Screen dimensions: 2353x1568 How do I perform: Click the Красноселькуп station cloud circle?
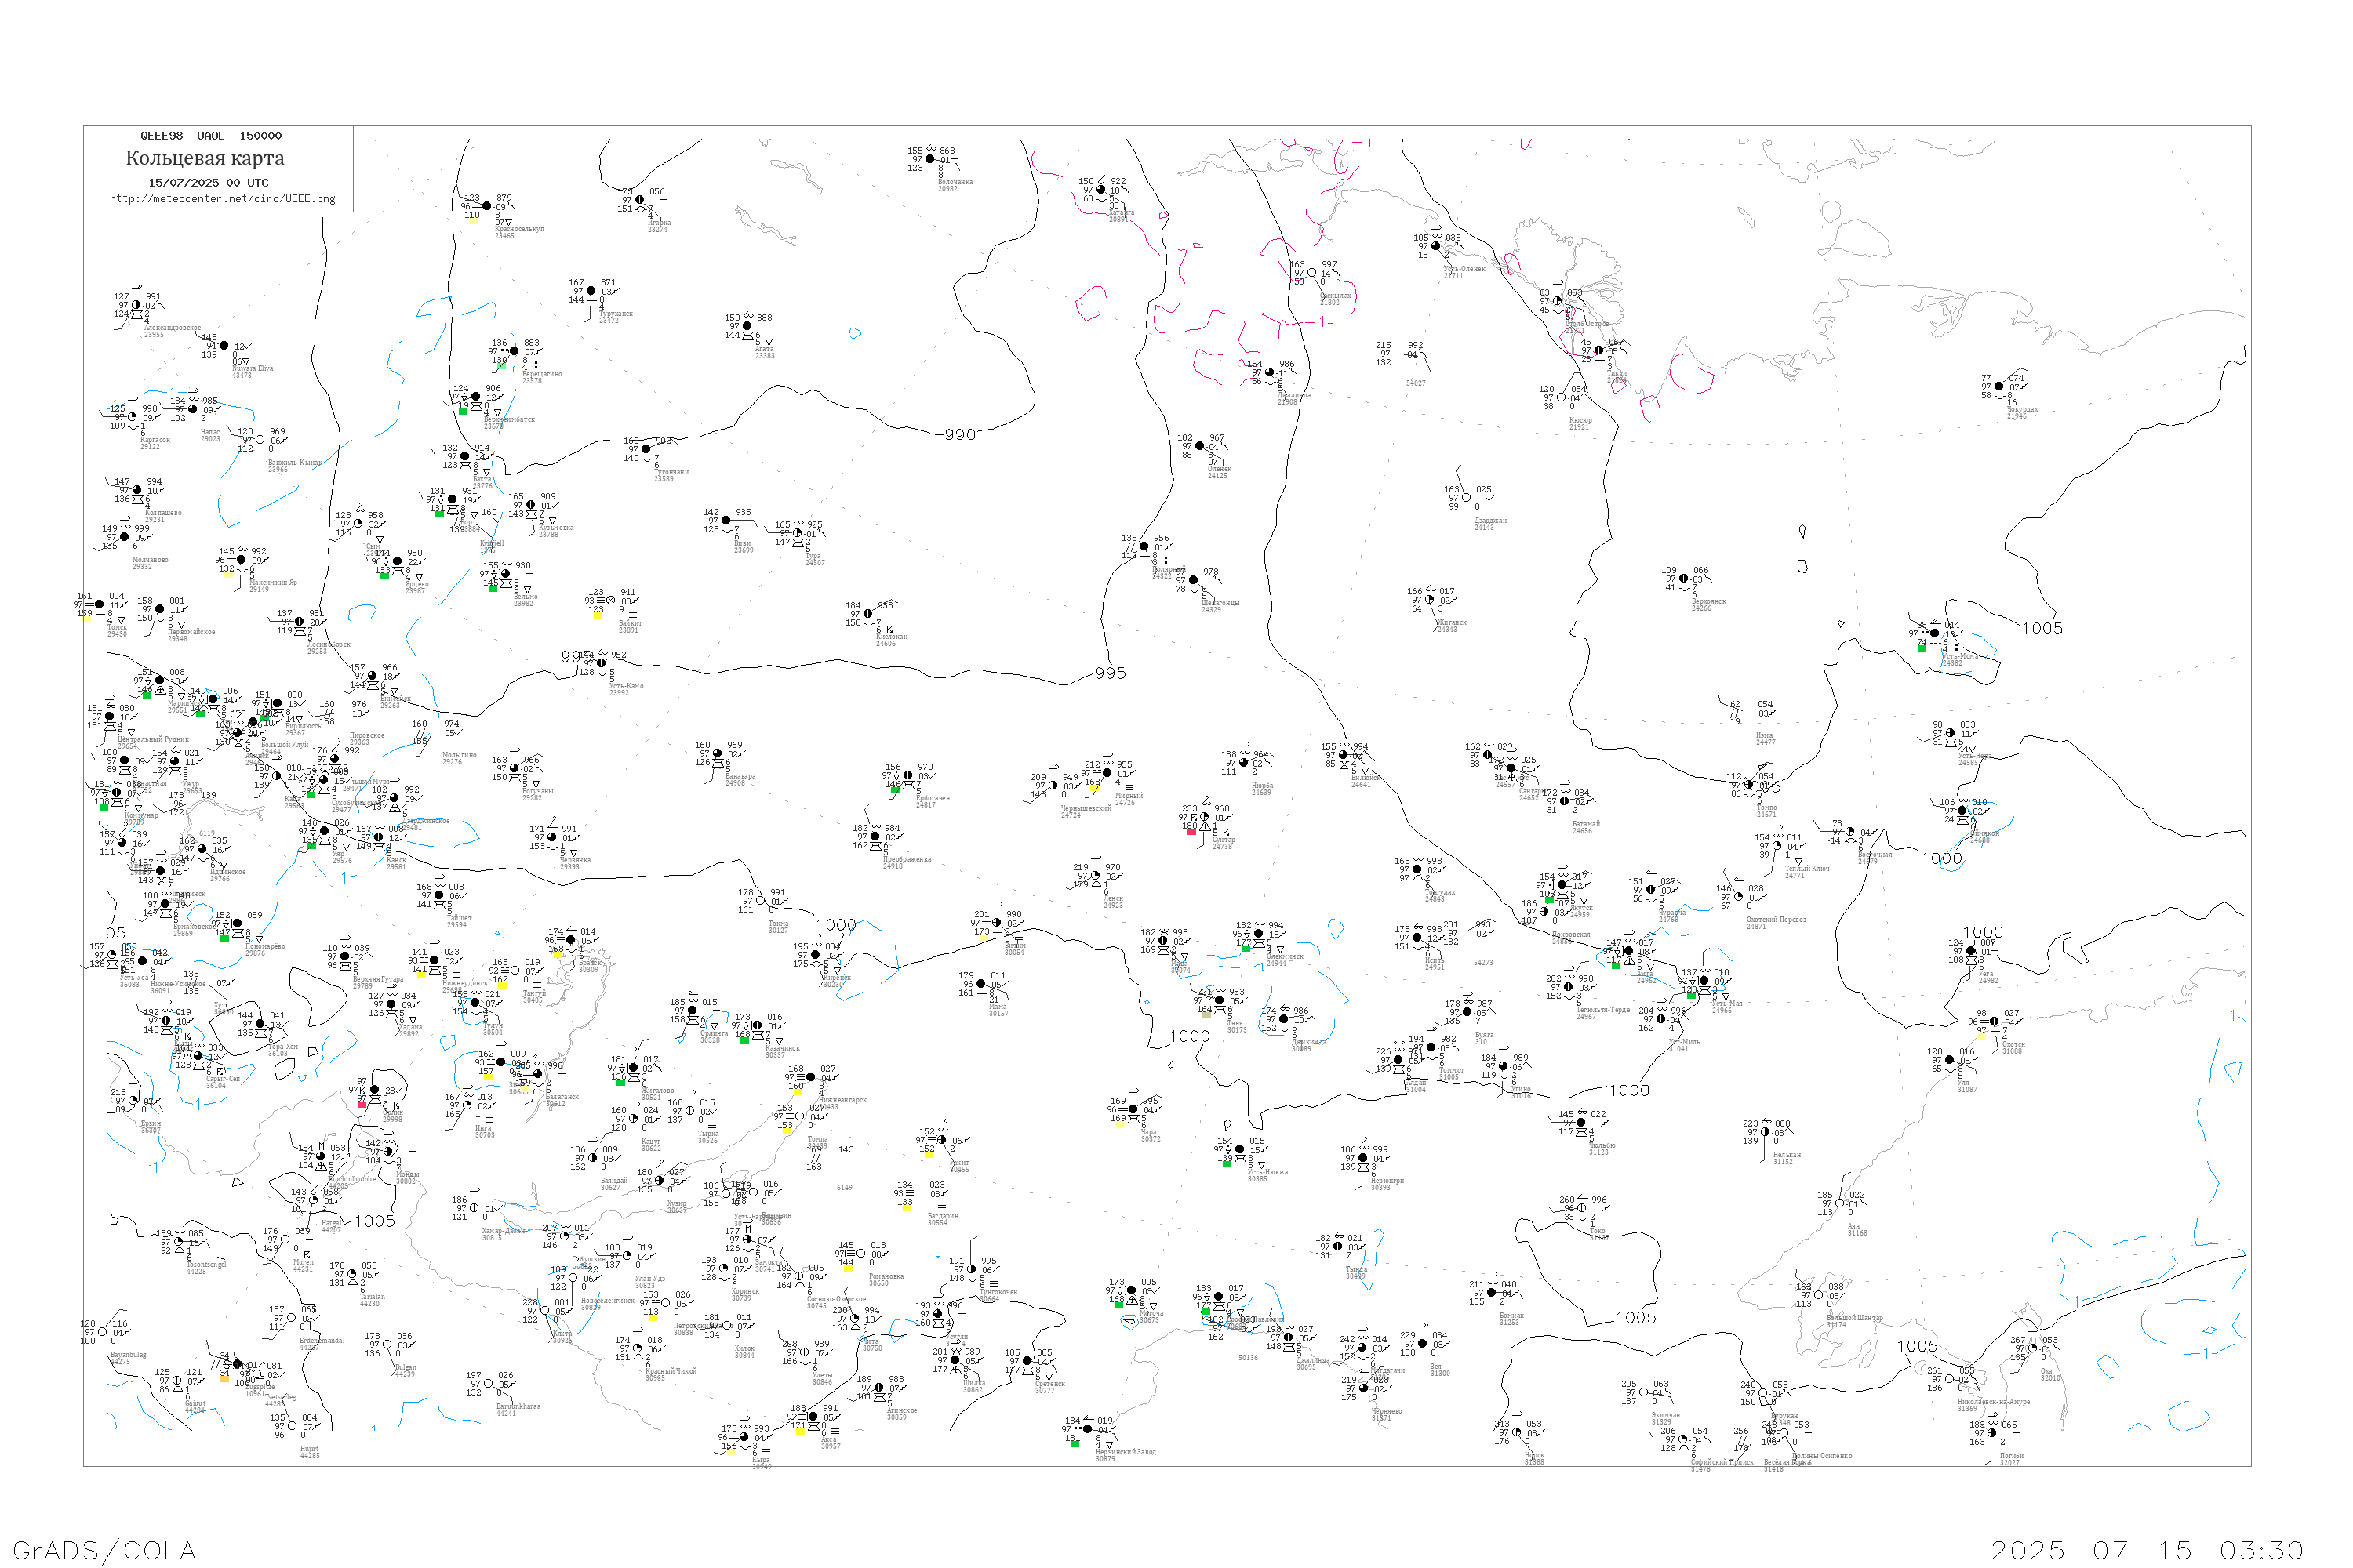(x=487, y=206)
